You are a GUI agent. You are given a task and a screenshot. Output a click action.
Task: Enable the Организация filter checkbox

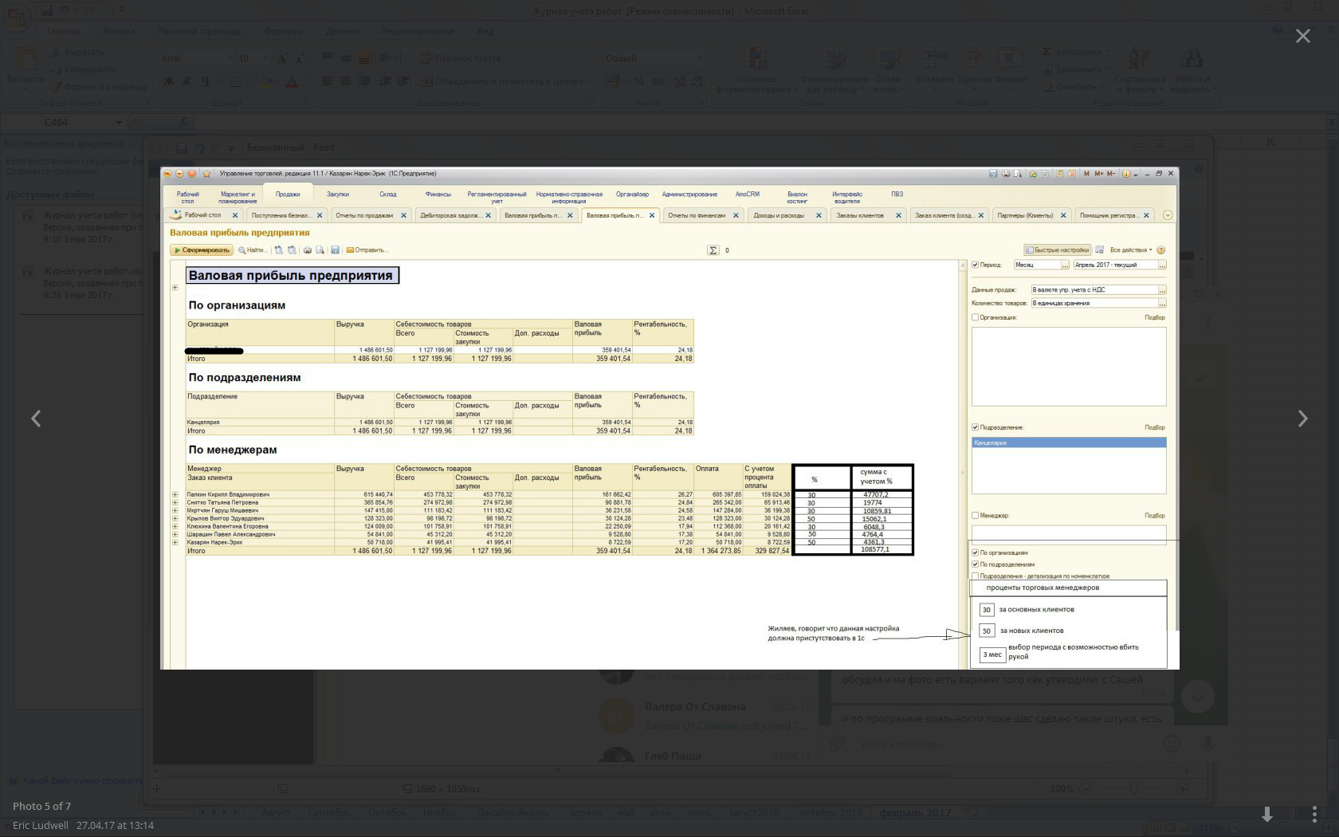(975, 317)
